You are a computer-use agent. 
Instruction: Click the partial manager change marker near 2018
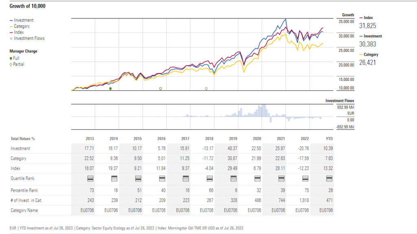[x=206, y=89]
